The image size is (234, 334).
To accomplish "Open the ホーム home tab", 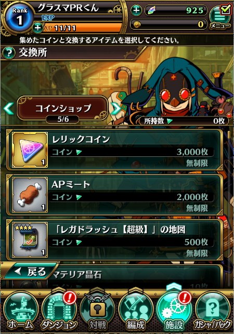I will point(20,311).
